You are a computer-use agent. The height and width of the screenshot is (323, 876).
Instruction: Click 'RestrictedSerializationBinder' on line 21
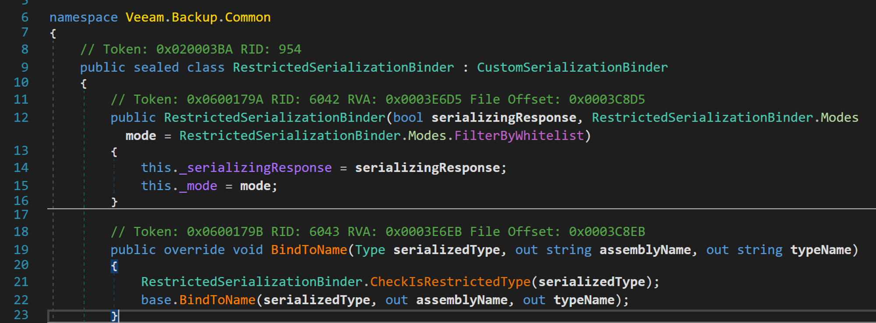click(x=252, y=282)
